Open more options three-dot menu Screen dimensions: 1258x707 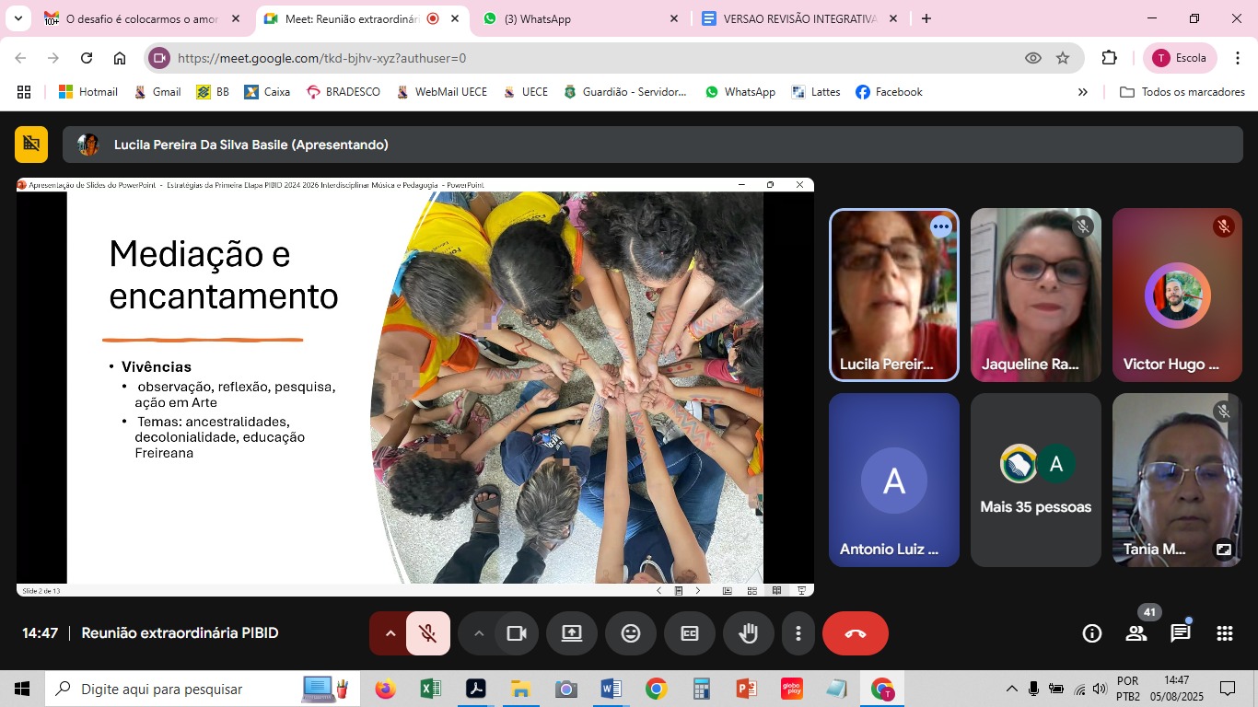point(798,633)
